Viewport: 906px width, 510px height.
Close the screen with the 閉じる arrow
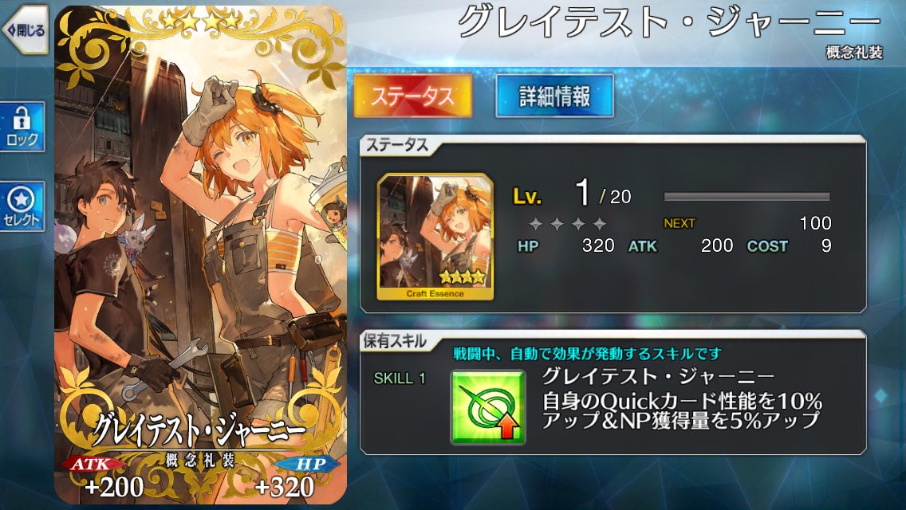coord(25,29)
